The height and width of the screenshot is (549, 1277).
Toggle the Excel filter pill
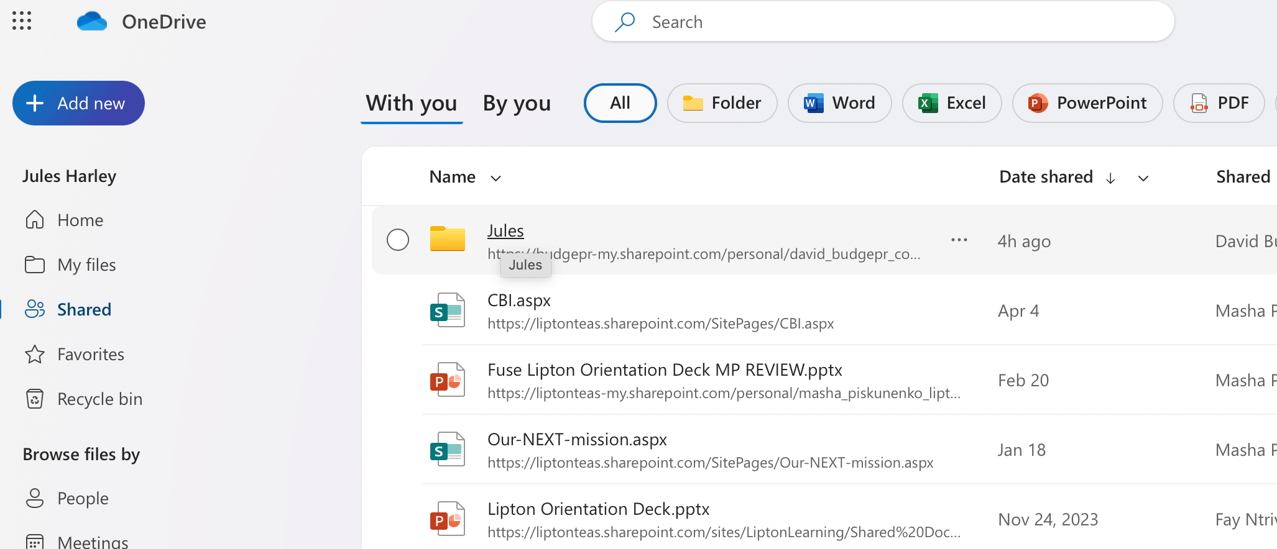(952, 103)
